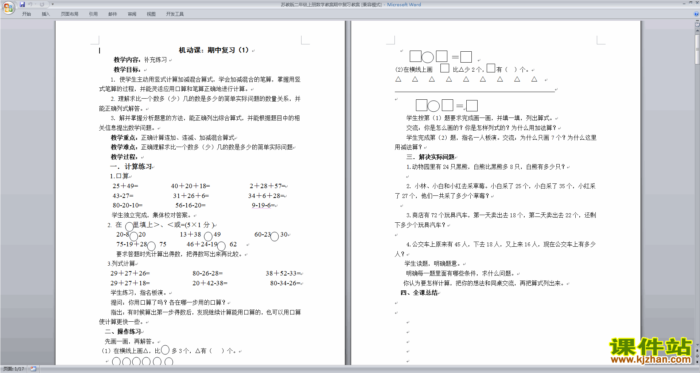Click the equation 40＋20＋18=
Screen dimensions: 700x373
coord(190,186)
